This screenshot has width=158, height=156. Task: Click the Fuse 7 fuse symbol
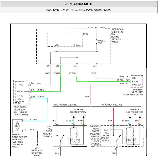pos(97,42)
